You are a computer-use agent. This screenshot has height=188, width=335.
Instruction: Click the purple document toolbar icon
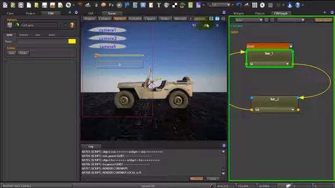[198, 5]
